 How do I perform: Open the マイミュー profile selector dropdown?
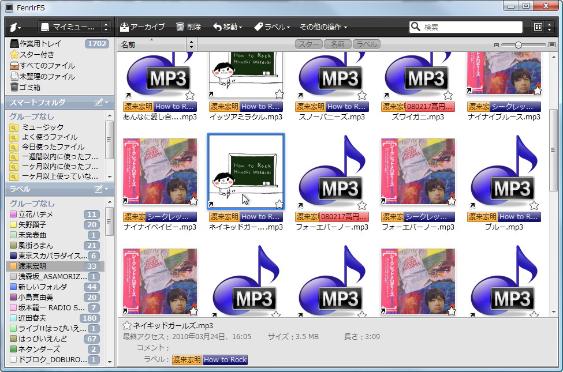tap(74, 27)
